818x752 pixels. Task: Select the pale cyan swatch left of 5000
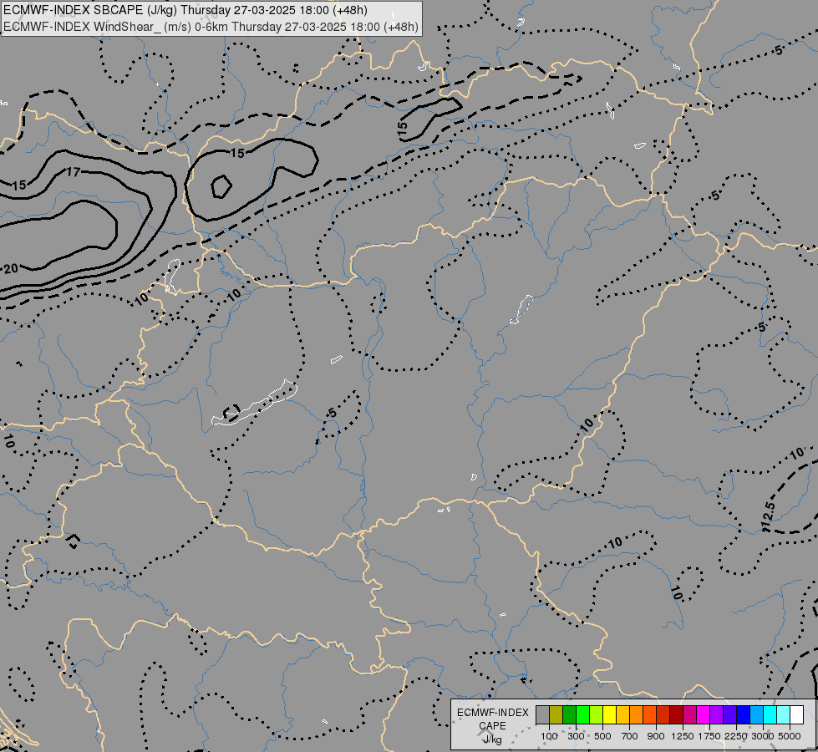point(784,715)
